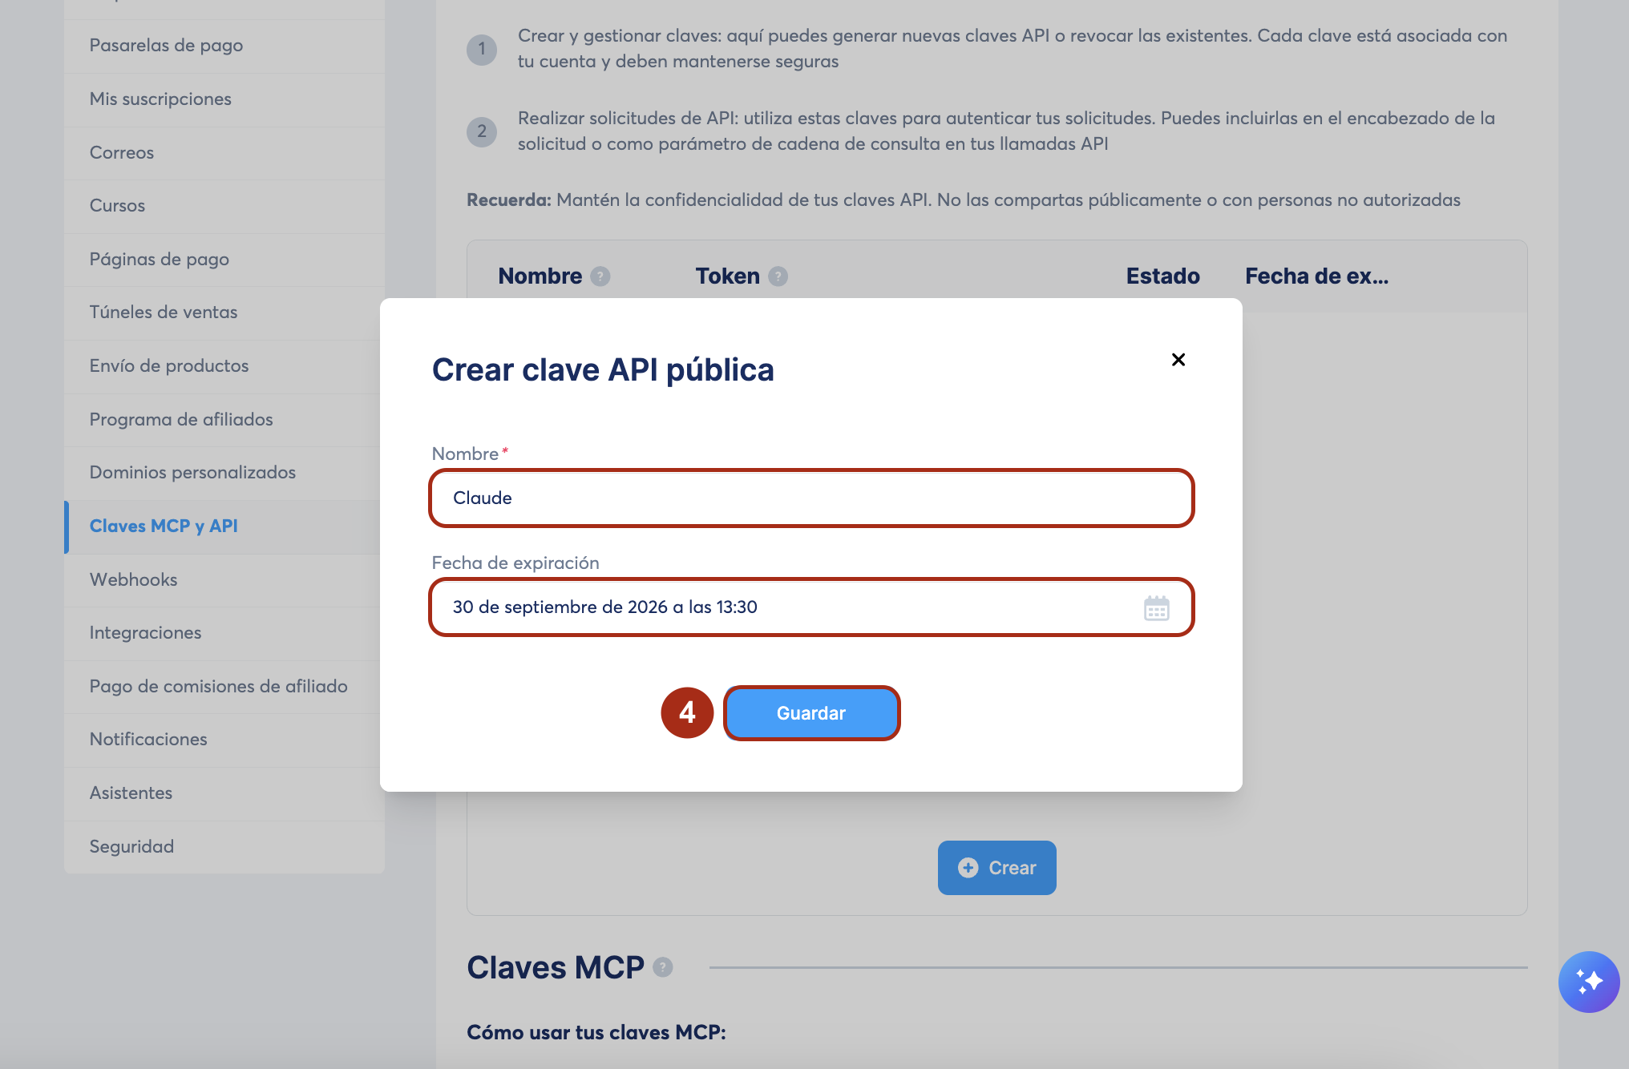Click the Nombre input containing Claude
Screen dimensions: 1629x1069
pyautogui.click(x=811, y=498)
